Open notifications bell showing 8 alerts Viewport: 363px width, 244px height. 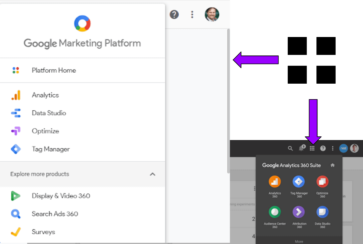(x=301, y=148)
